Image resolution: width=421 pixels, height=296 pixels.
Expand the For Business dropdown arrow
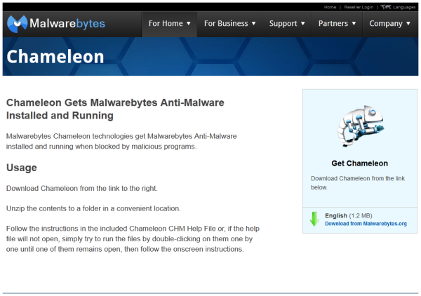point(253,24)
